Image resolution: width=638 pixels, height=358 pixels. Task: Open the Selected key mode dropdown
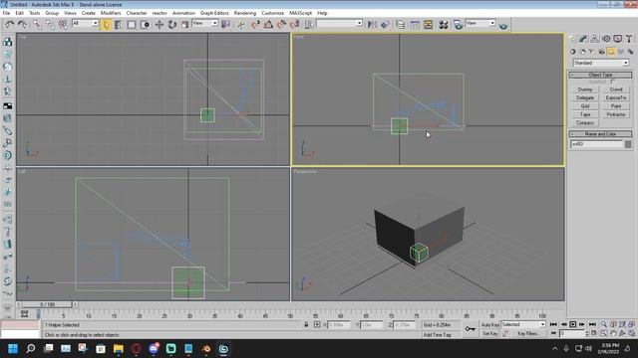point(523,324)
